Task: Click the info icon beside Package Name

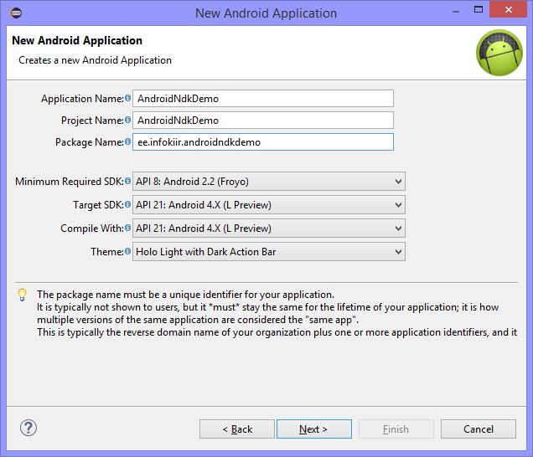Action: click(128, 142)
